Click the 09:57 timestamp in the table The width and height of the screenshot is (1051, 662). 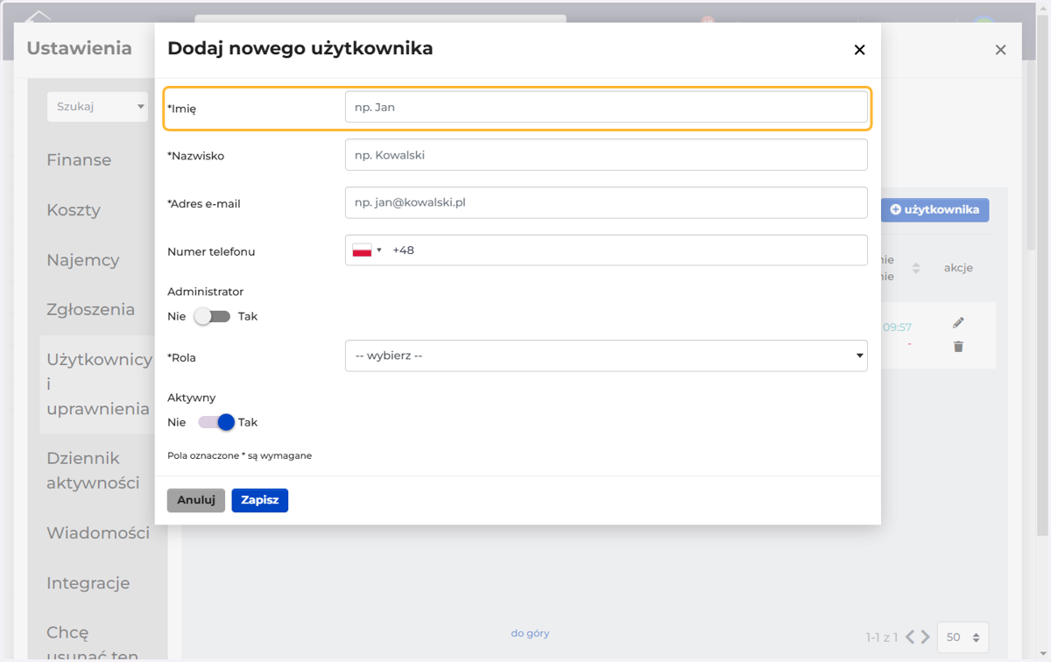point(897,327)
